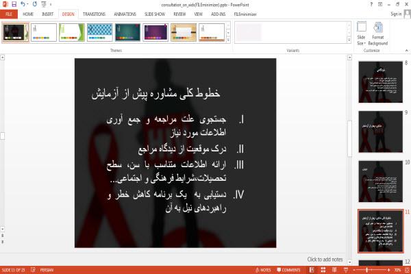Click the Repeat/Redo icon
The image size is (411, 274).
35,4
